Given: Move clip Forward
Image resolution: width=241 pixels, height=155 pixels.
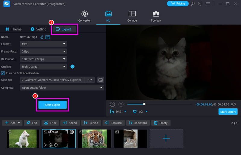Looking at the screenshot, I should [x=114, y=123].
